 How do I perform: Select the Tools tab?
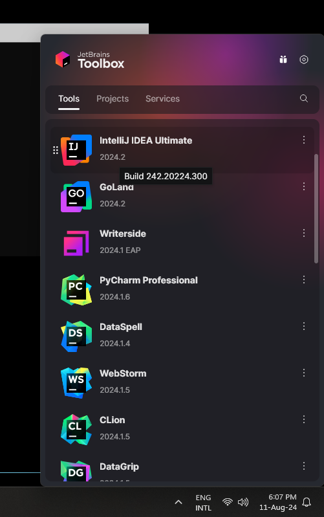[x=69, y=98]
